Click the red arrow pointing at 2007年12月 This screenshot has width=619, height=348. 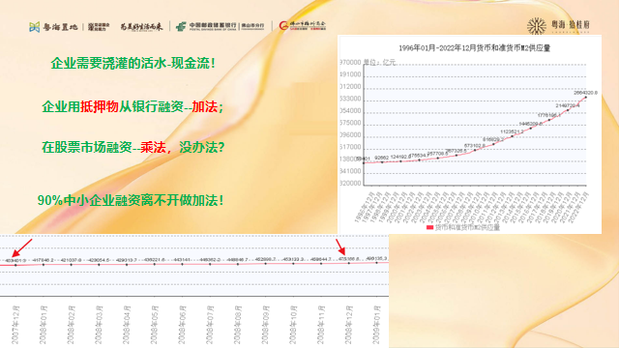point(21,247)
